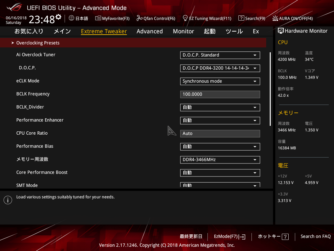334x251 pixels.
Task: Switch to the Ex tab
Action: pyautogui.click(x=256, y=31)
